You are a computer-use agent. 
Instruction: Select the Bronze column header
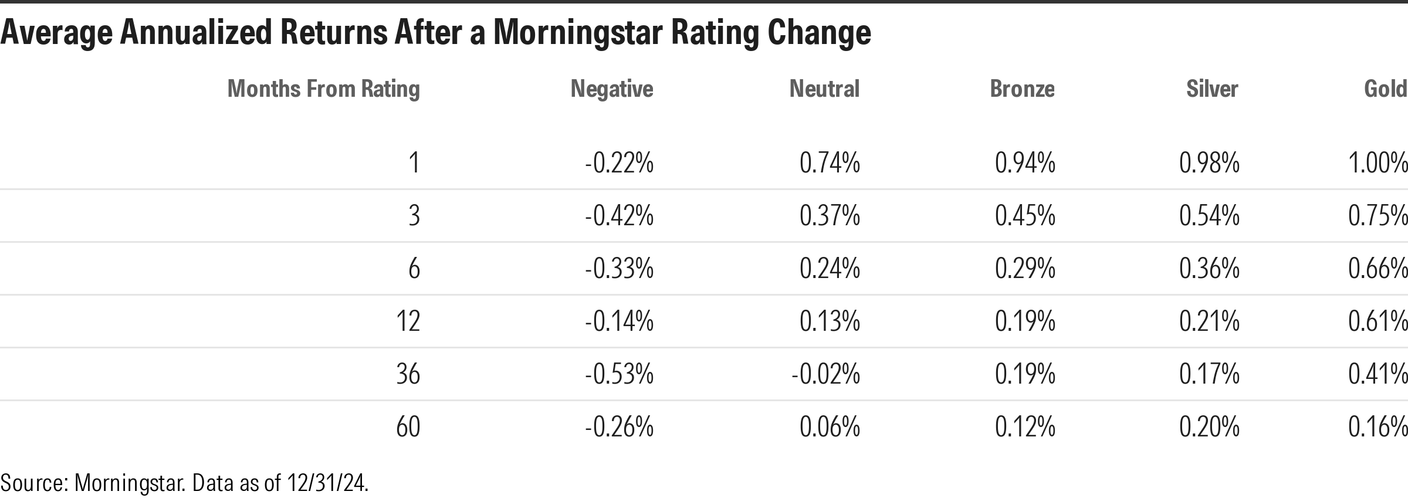(1022, 89)
